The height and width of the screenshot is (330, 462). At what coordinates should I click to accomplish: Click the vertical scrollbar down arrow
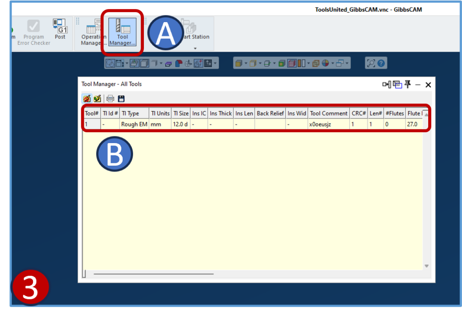[426, 266]
